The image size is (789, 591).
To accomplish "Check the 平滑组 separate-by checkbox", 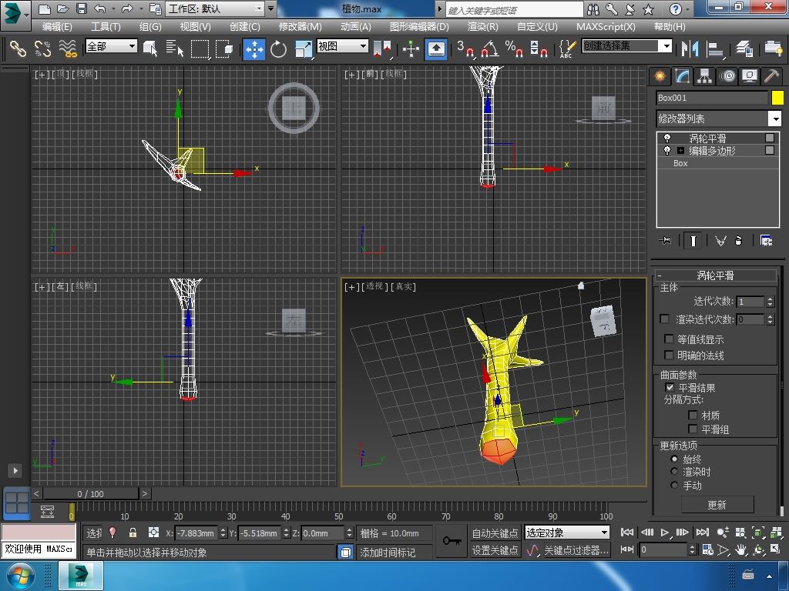I will [x=693, y=429].
